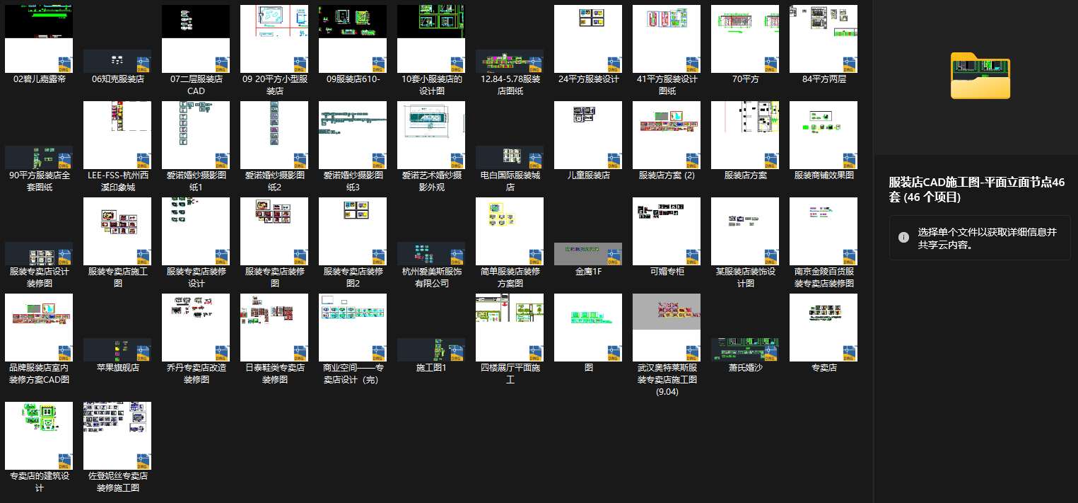Image resolution: width=1078 pixels, height=503 pixels.
Task: Click the info icon in the details pane
Action: tap(903, 237)
